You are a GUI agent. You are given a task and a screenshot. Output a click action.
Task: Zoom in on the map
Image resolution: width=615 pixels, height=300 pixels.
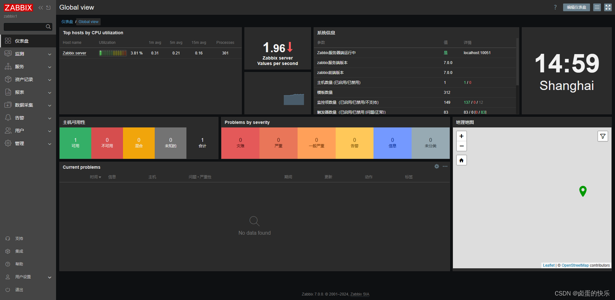click(x=461, y=136)
